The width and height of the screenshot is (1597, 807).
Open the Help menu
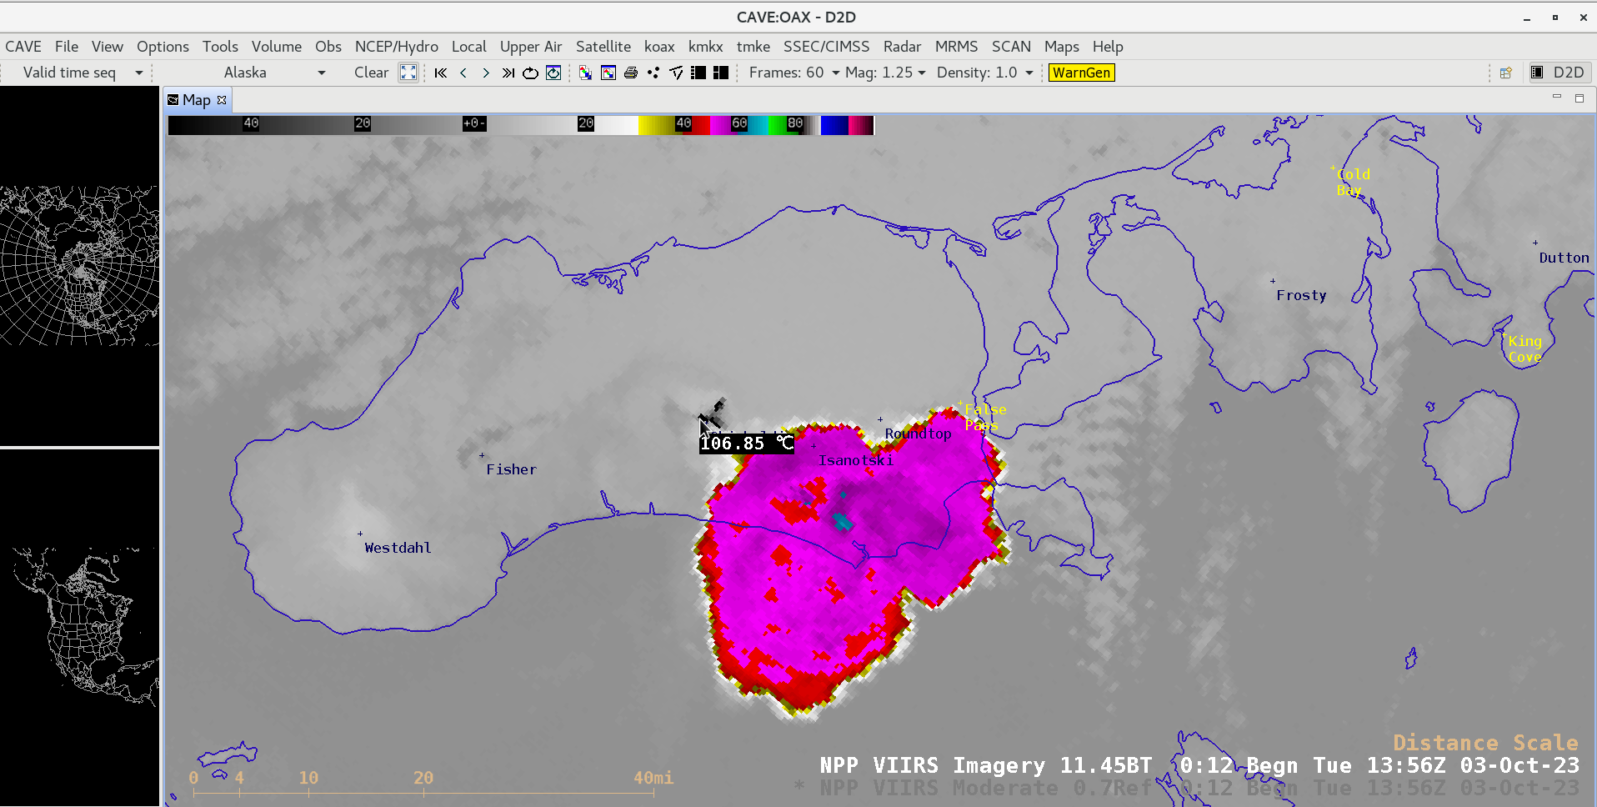point(1108,47)
